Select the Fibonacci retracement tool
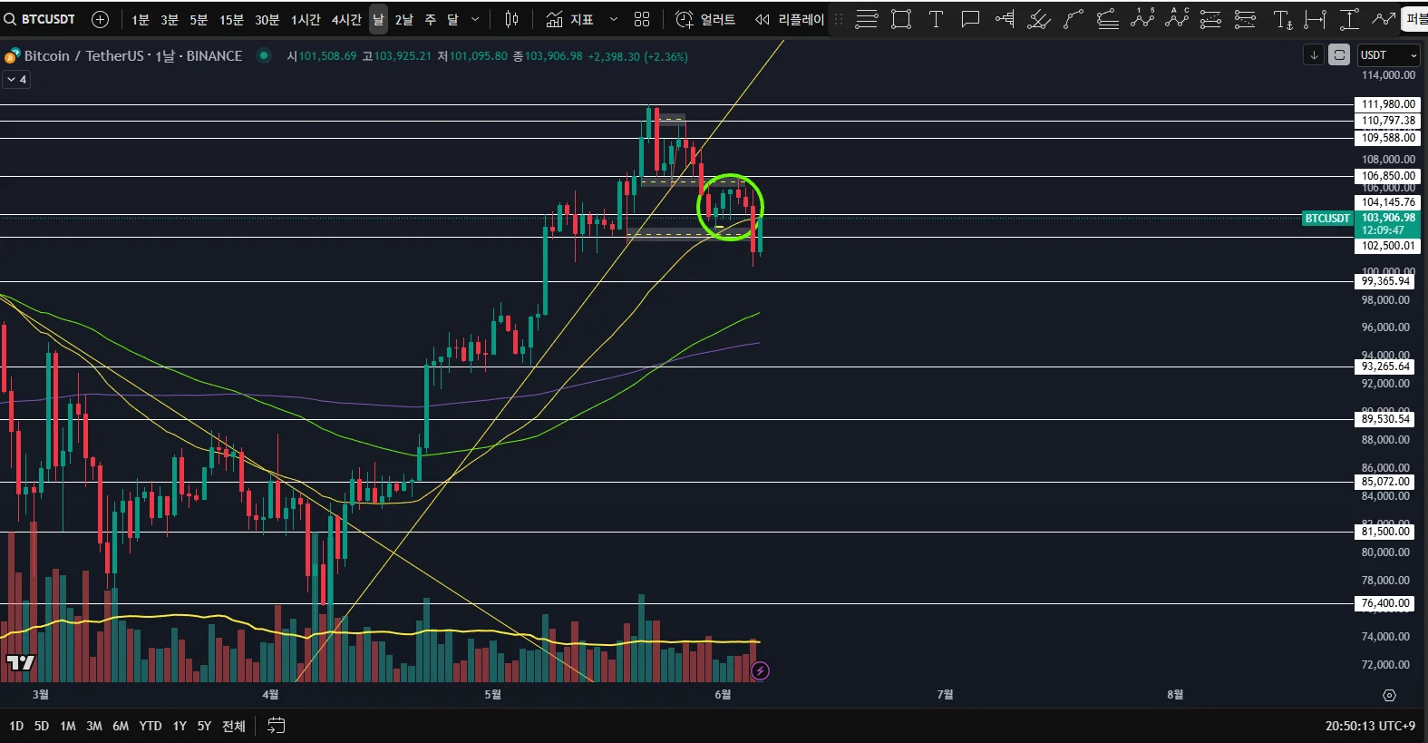The height and width of the screenshot is (743, 1428). point(1211,19)
